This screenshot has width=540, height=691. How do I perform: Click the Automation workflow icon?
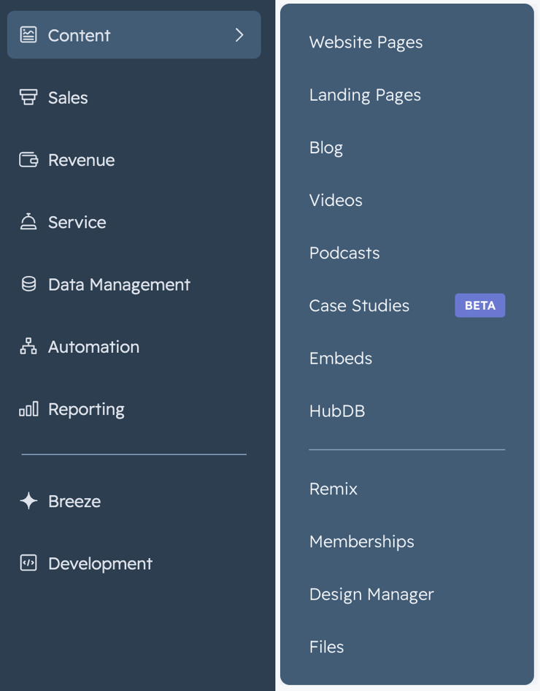[28, 346]
